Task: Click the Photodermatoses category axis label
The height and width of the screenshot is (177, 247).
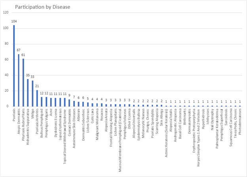Action: pos(240,119)
